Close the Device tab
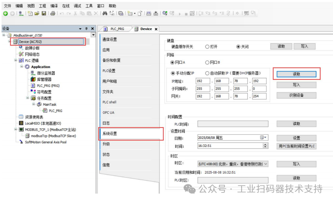The image size is (333, 202). point(156,29)
